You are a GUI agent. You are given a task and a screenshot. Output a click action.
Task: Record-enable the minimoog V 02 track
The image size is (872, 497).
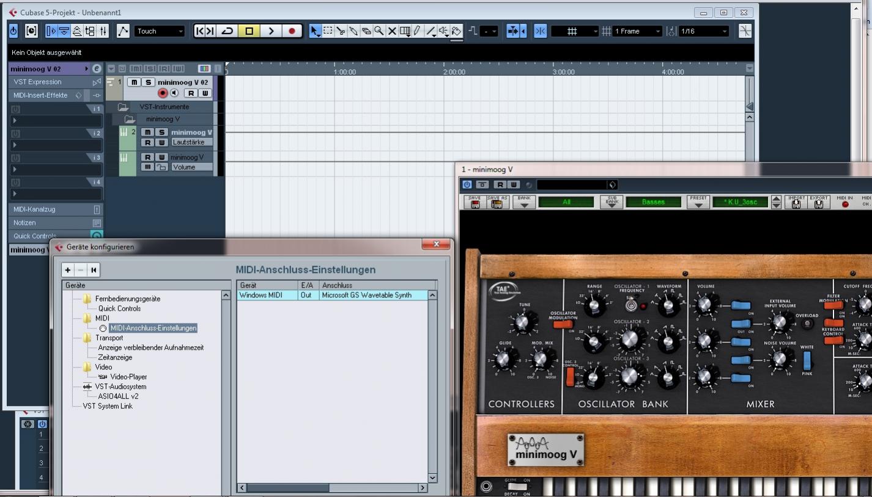[163, 93]
